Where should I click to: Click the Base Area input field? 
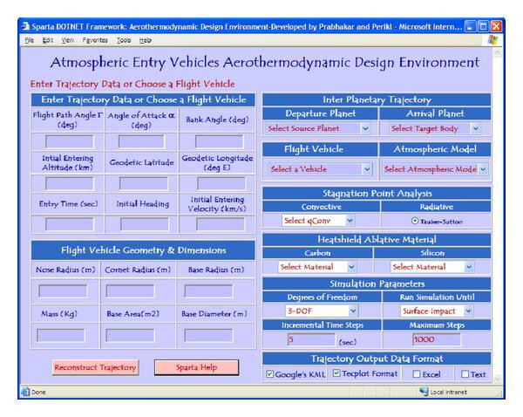point(130,335)
